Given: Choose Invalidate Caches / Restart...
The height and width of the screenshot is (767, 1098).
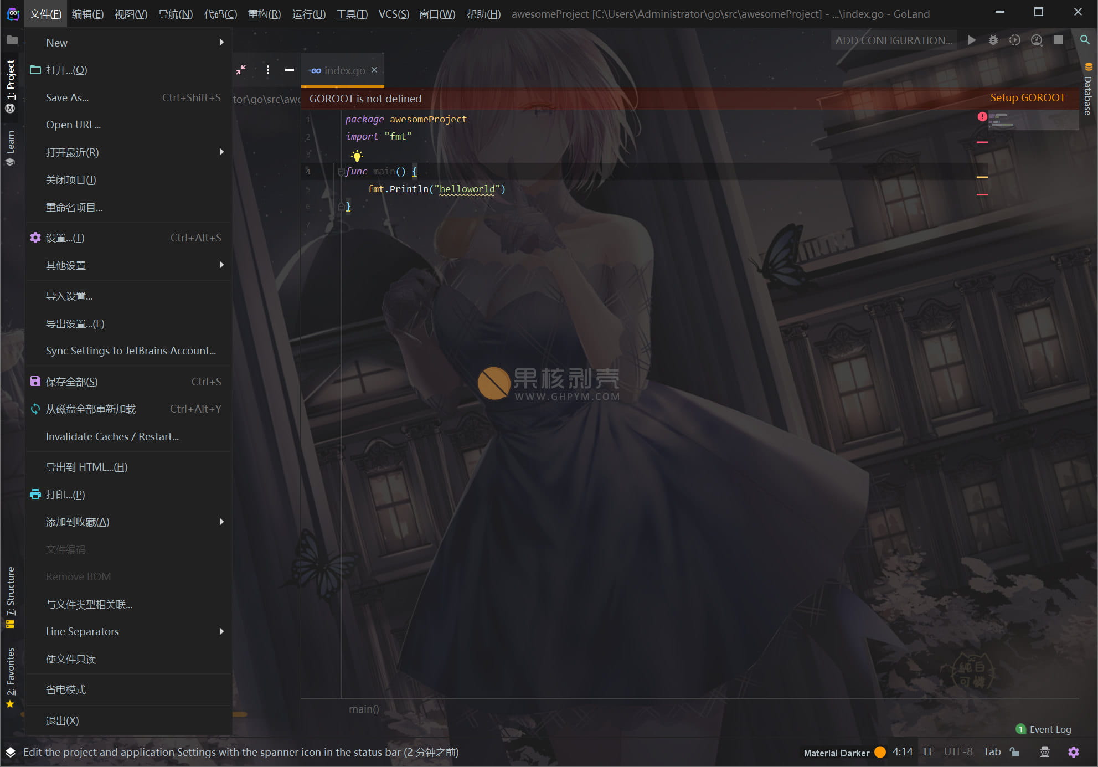Looking at the screenshot, I should coord(128,436).
